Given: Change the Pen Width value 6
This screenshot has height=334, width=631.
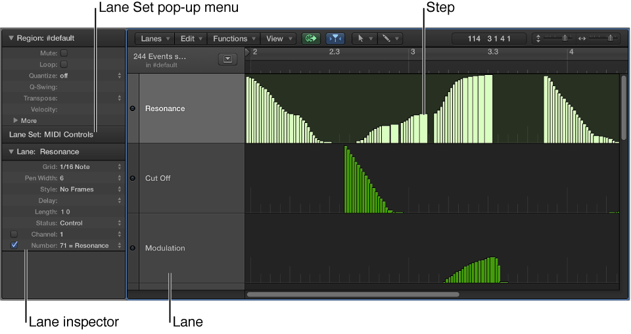Looking at the screenshot, I should pyautogui.click(x=62, y=178).
